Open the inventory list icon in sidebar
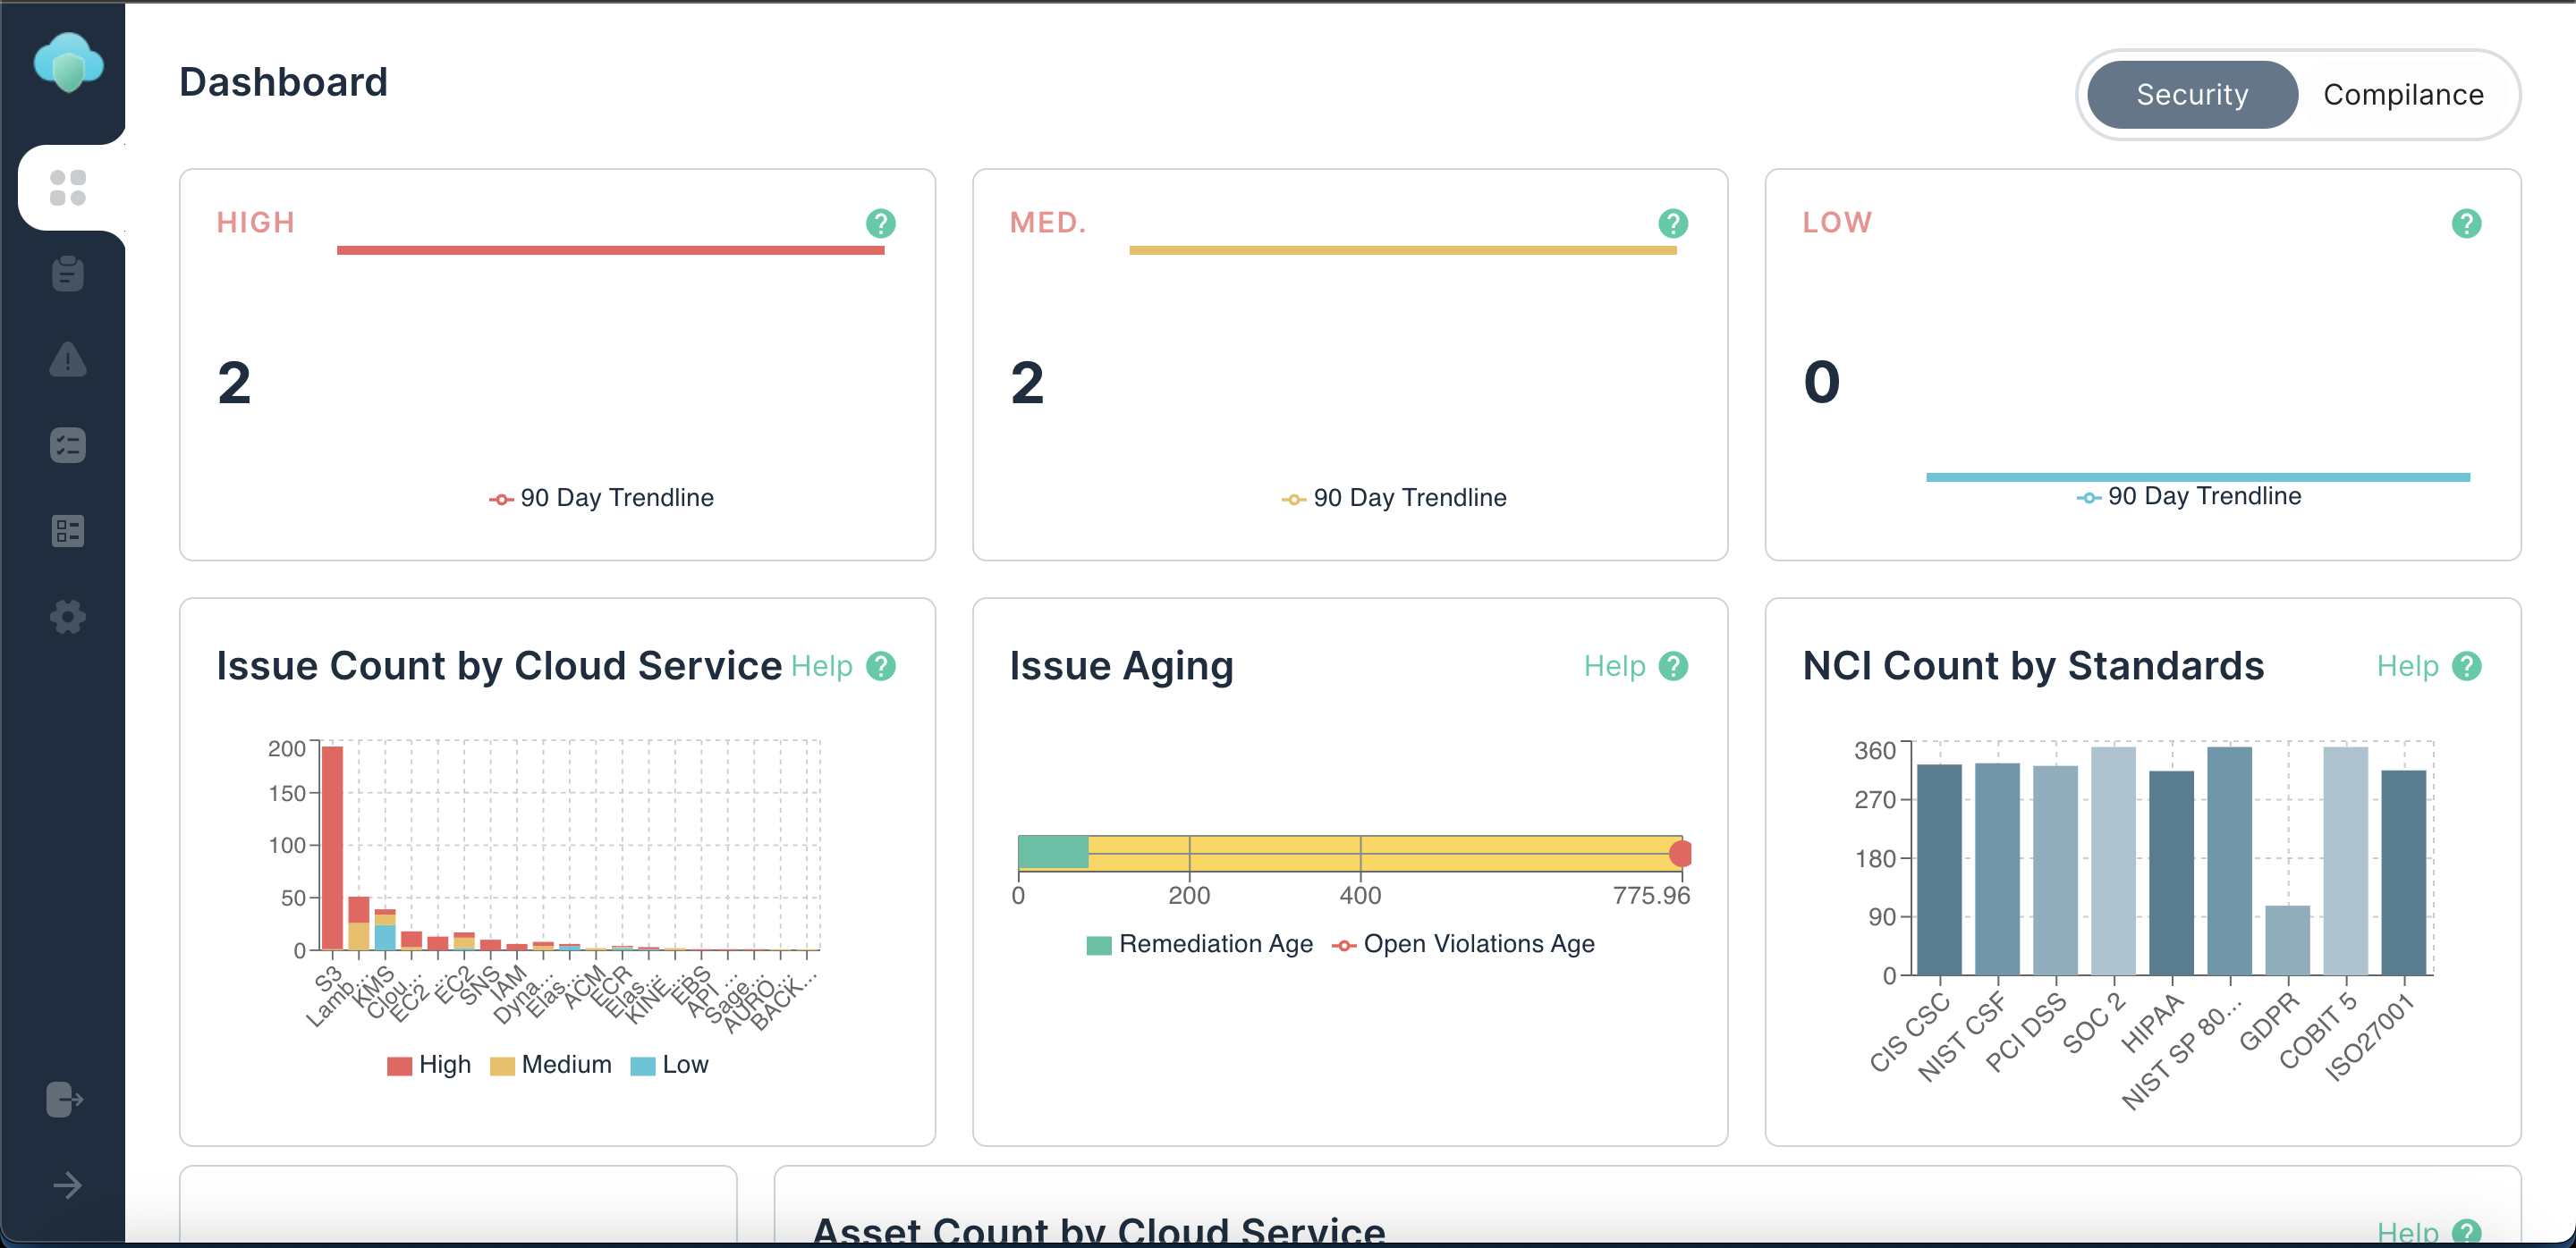Screen dimensions: 2576x1248 coord(68,530)
